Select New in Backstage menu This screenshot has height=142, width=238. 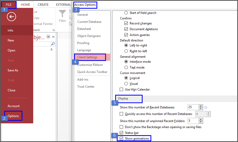point(17,40)
